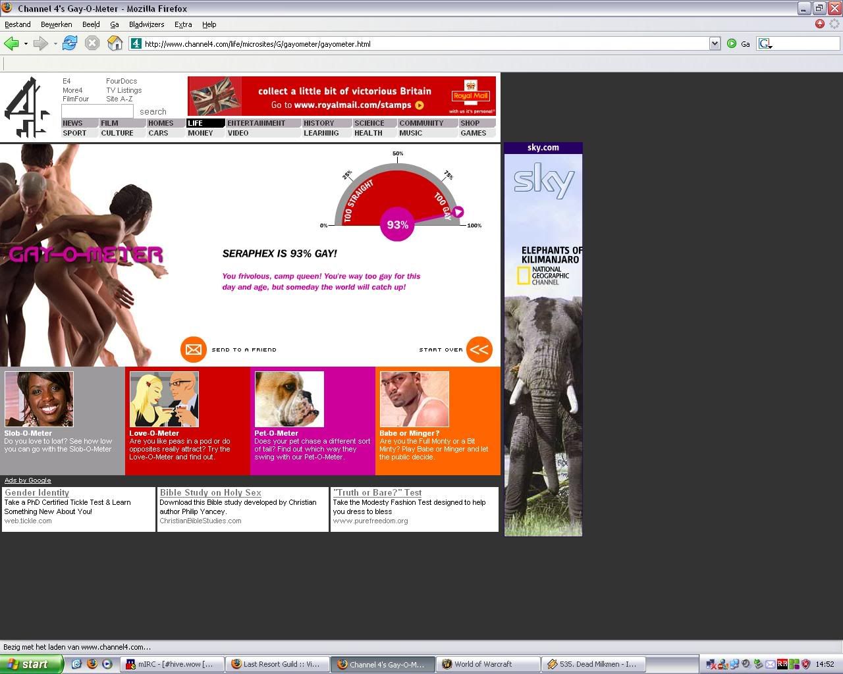Open the Bewerken menu
Viewport: 843px width, 674px height.
point(57,24)
